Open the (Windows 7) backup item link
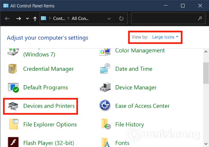The image size is (209, 147). point(39,54)
